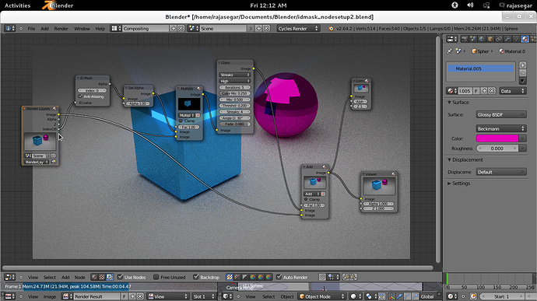Image resolution: width=537 pixels, height=301 pixels.
Task: Open the Object Mode dropdown
Action: coord(322,296)
